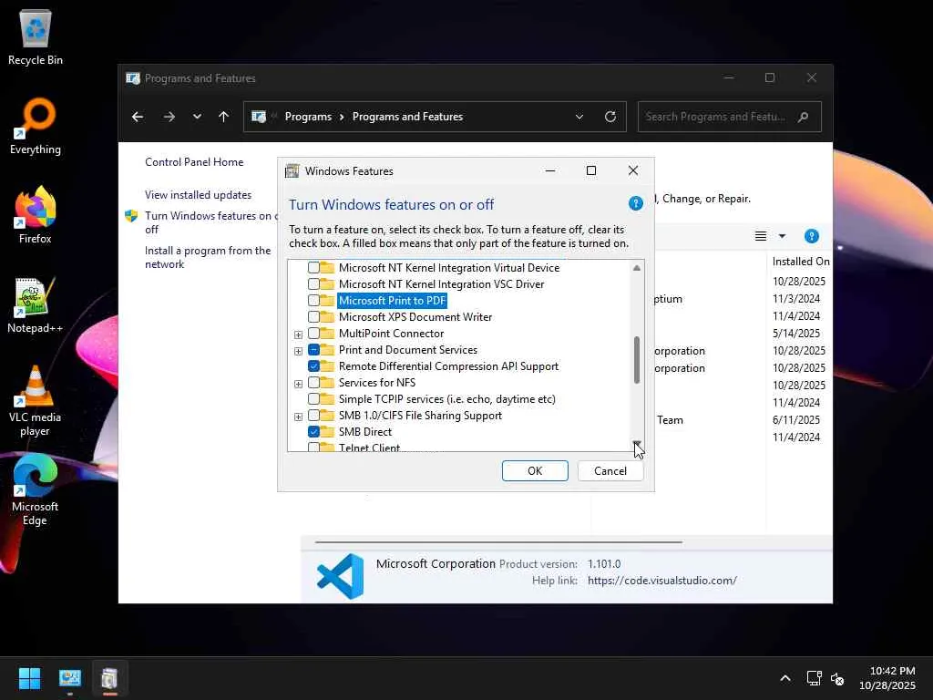Open Microsoft Edge desktop shortcut
This screenshot has width=933, height=700.
point(36,489)
